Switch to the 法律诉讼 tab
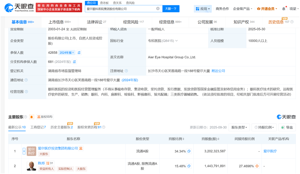 pyautogui.click(x=96, y=22)
